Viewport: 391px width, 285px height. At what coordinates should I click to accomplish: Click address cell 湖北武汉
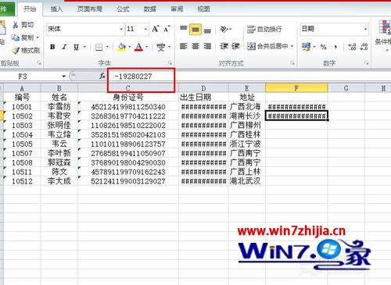click(245, 181)
